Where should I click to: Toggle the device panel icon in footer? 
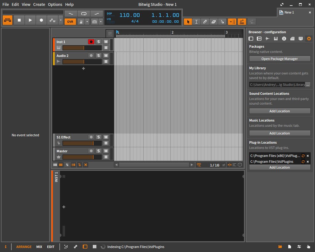click(x=85, y=246)
